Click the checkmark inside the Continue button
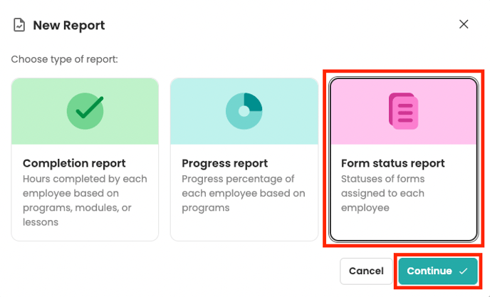Image resolution: width=490 pixels, height=297 pixels. (464, 271)
